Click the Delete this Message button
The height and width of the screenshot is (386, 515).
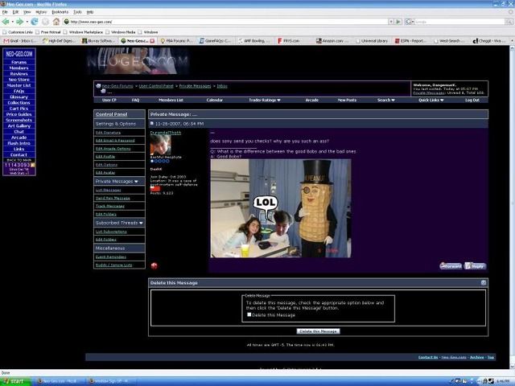tap(318, 331)
